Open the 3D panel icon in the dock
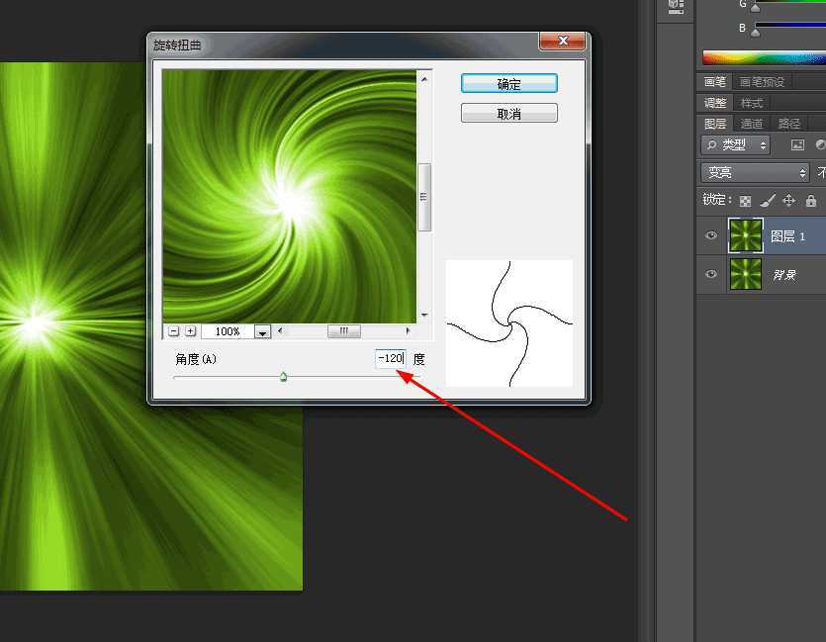The image size is (826, 642). 676,6
